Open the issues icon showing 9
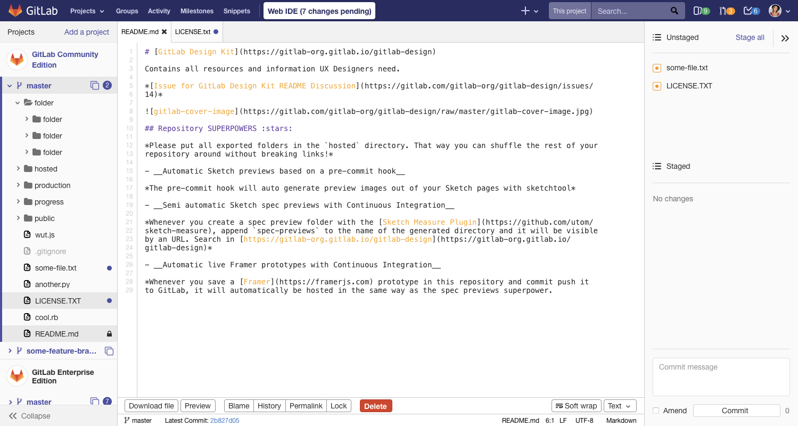This screenshot has width=798, height=426. tap(700, 10)
